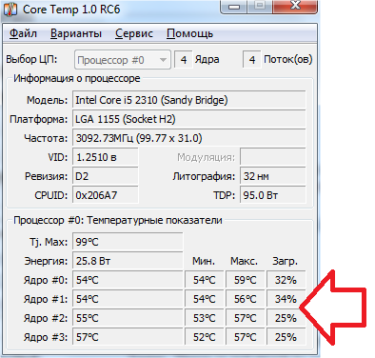Click Ядро #0 load value 32%
This screenshot has width=375, height=358.
click(x=286, y=280)
